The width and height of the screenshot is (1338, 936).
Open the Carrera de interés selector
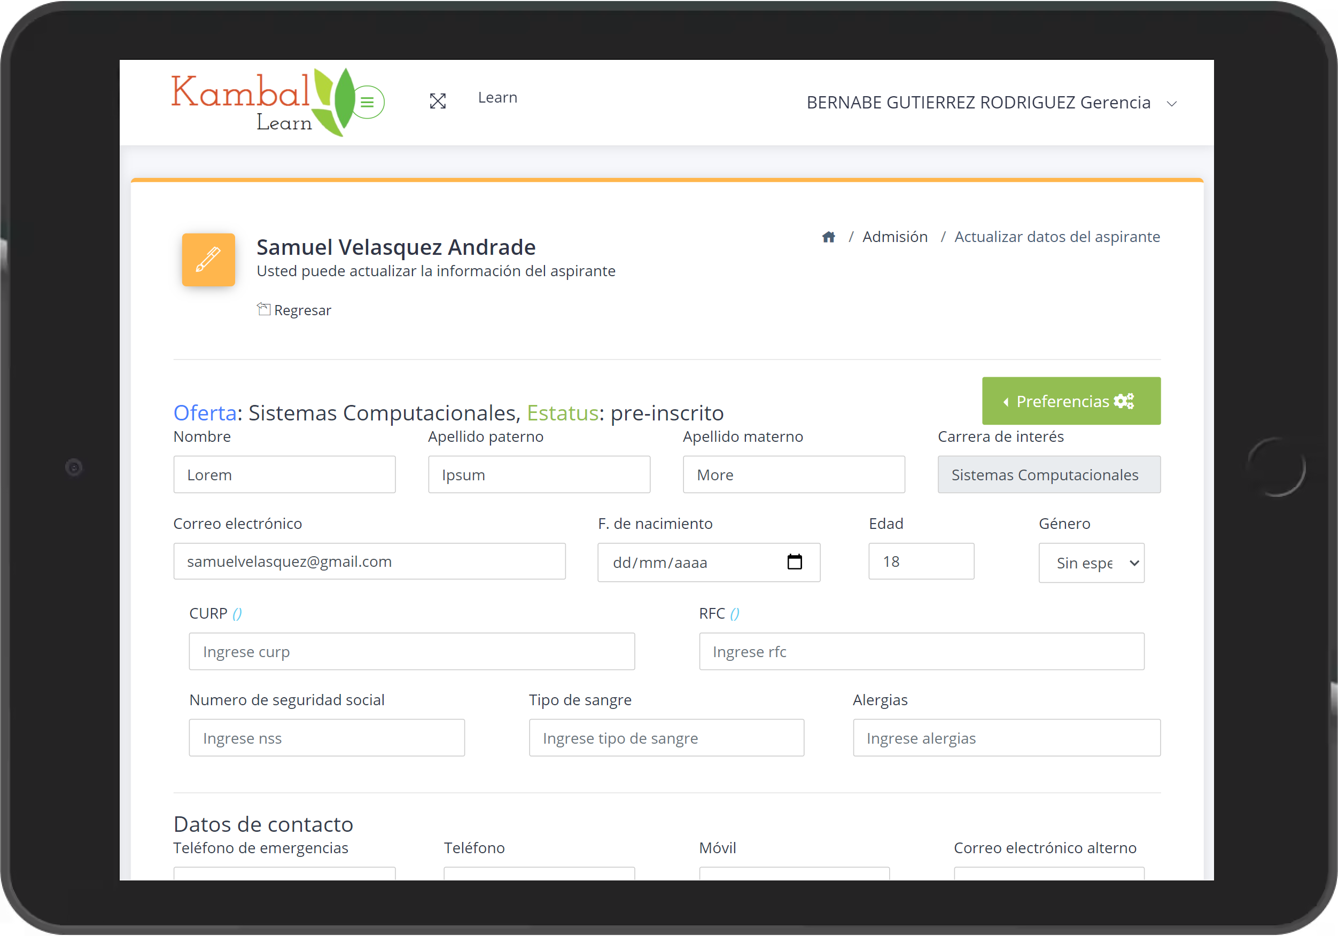1048,473
